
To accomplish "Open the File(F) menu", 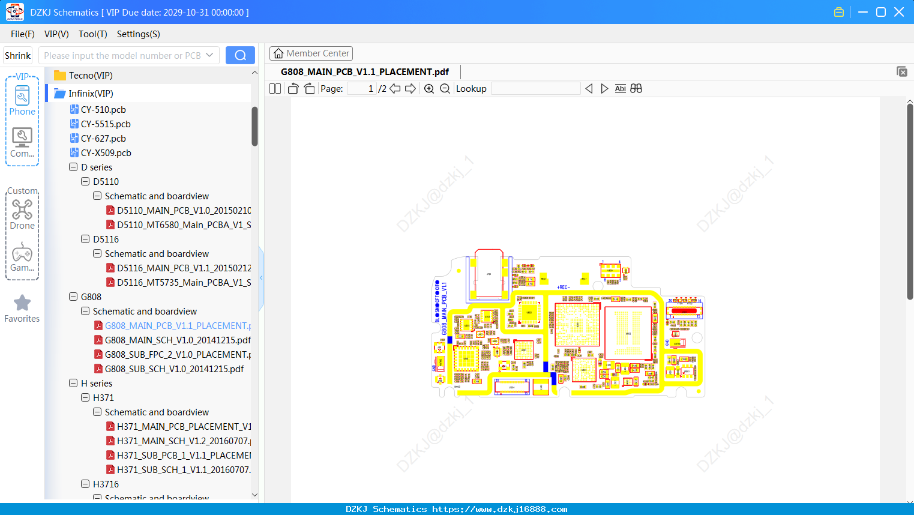I will click(23, 34).
